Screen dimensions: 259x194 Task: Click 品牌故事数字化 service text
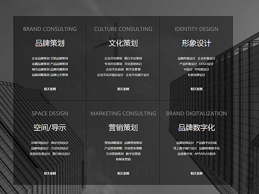[x=209, y=148]
